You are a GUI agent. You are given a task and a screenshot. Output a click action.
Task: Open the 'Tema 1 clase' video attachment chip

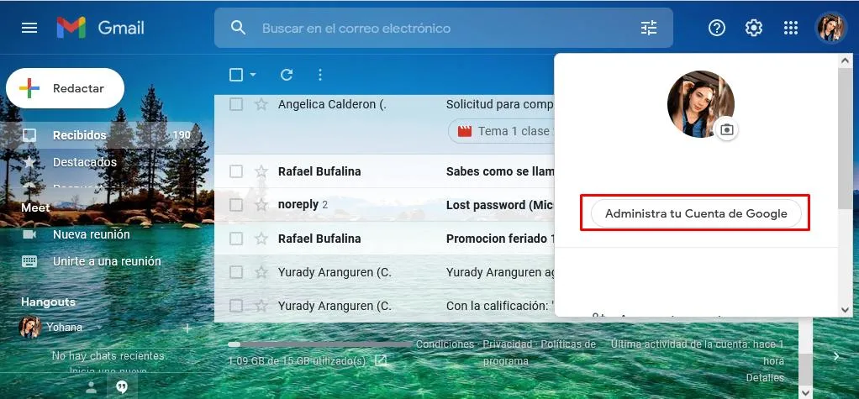coord(503,131)
